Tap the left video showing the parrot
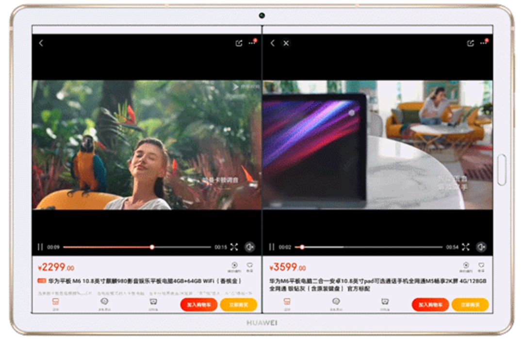The width and height of the screenshot is (524, 339). point(147,145)
